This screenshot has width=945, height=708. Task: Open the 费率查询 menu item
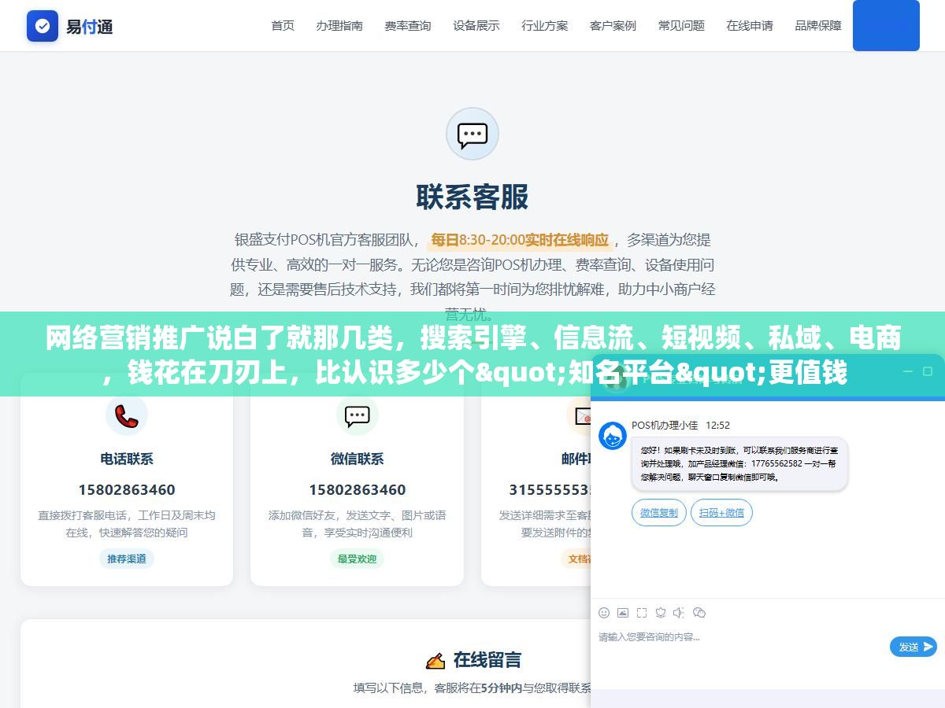[x=408, y=26]
